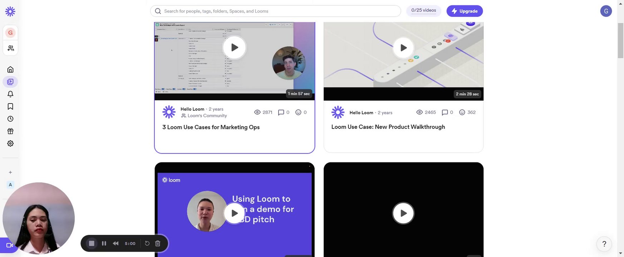This screenshot has height=257, width=624.
Task: Click reactions emoji icon showing 0
Action: [298, 112]
